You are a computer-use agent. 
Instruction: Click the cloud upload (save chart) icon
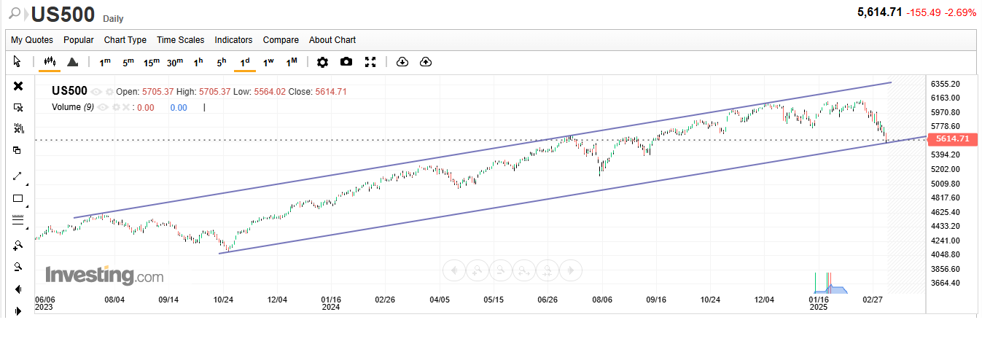pyautogui.click(x=426, y=62)
